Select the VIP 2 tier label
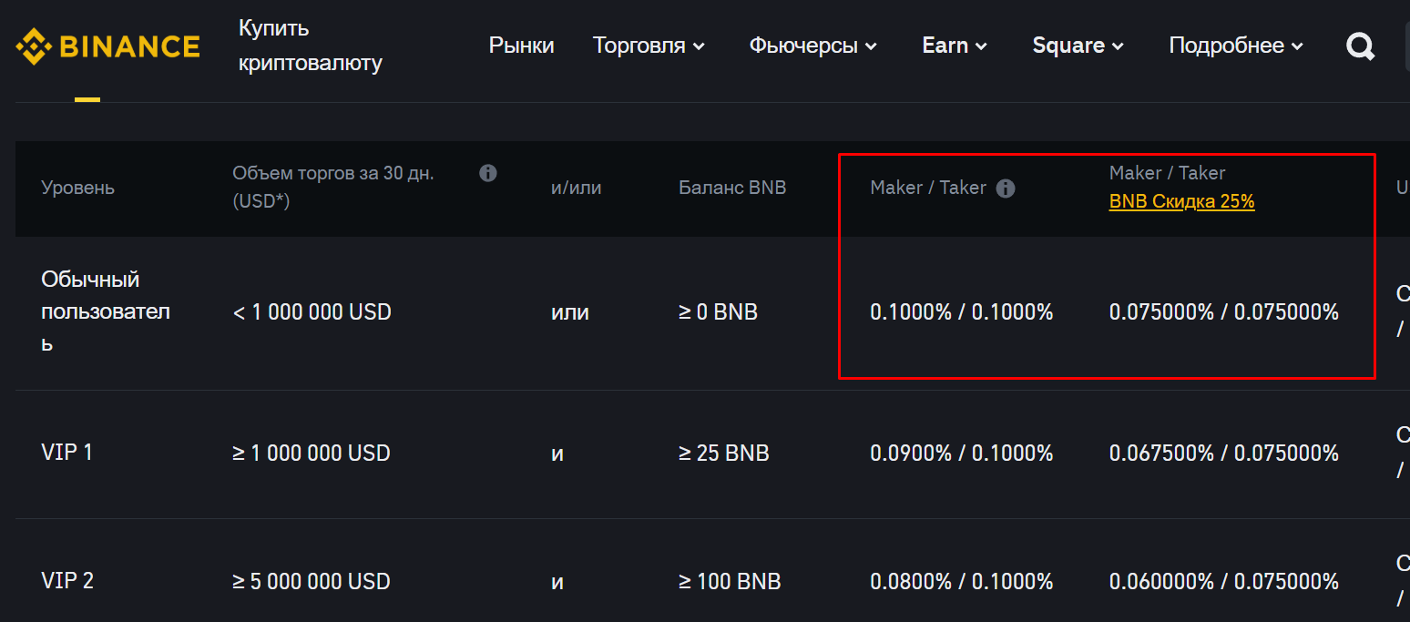The height and width of the screenshot is (622, 1410). coord(67,580)
